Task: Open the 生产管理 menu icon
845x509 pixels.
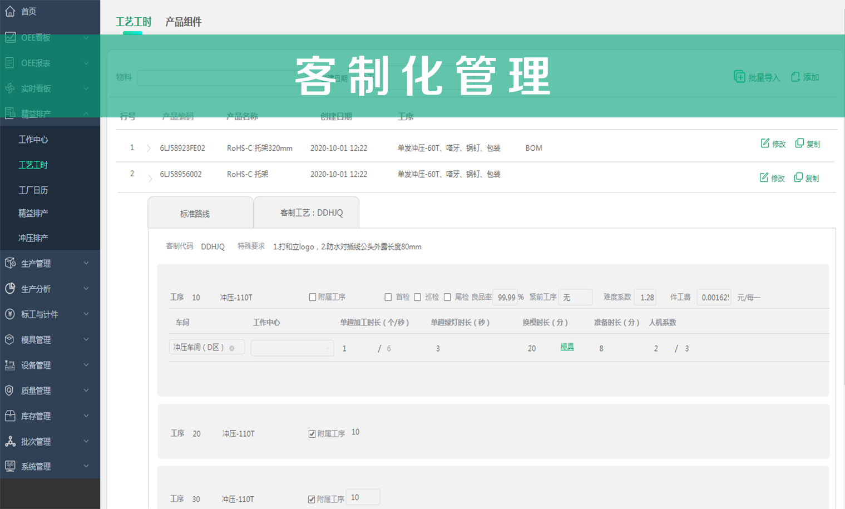Action: pos(9,263)
